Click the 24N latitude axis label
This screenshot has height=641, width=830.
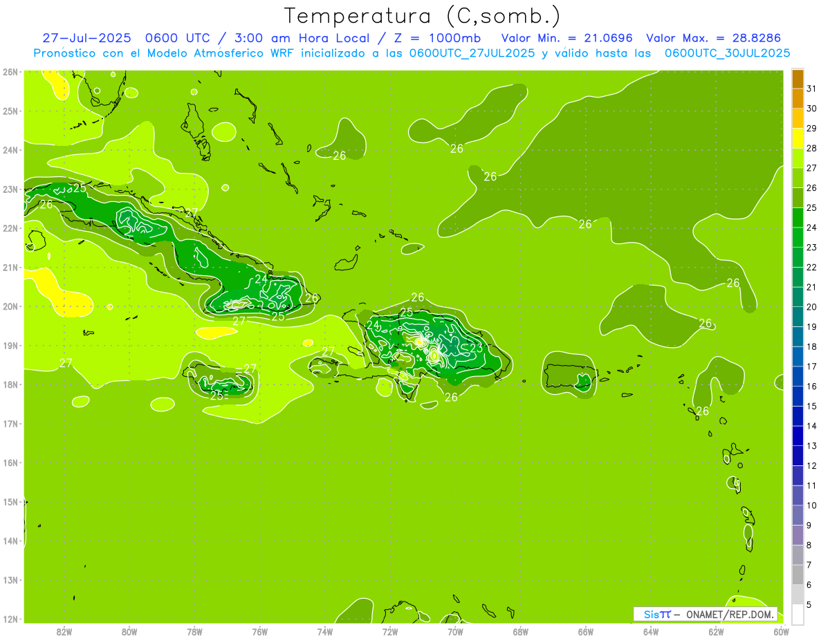click(x=10, y=150)
